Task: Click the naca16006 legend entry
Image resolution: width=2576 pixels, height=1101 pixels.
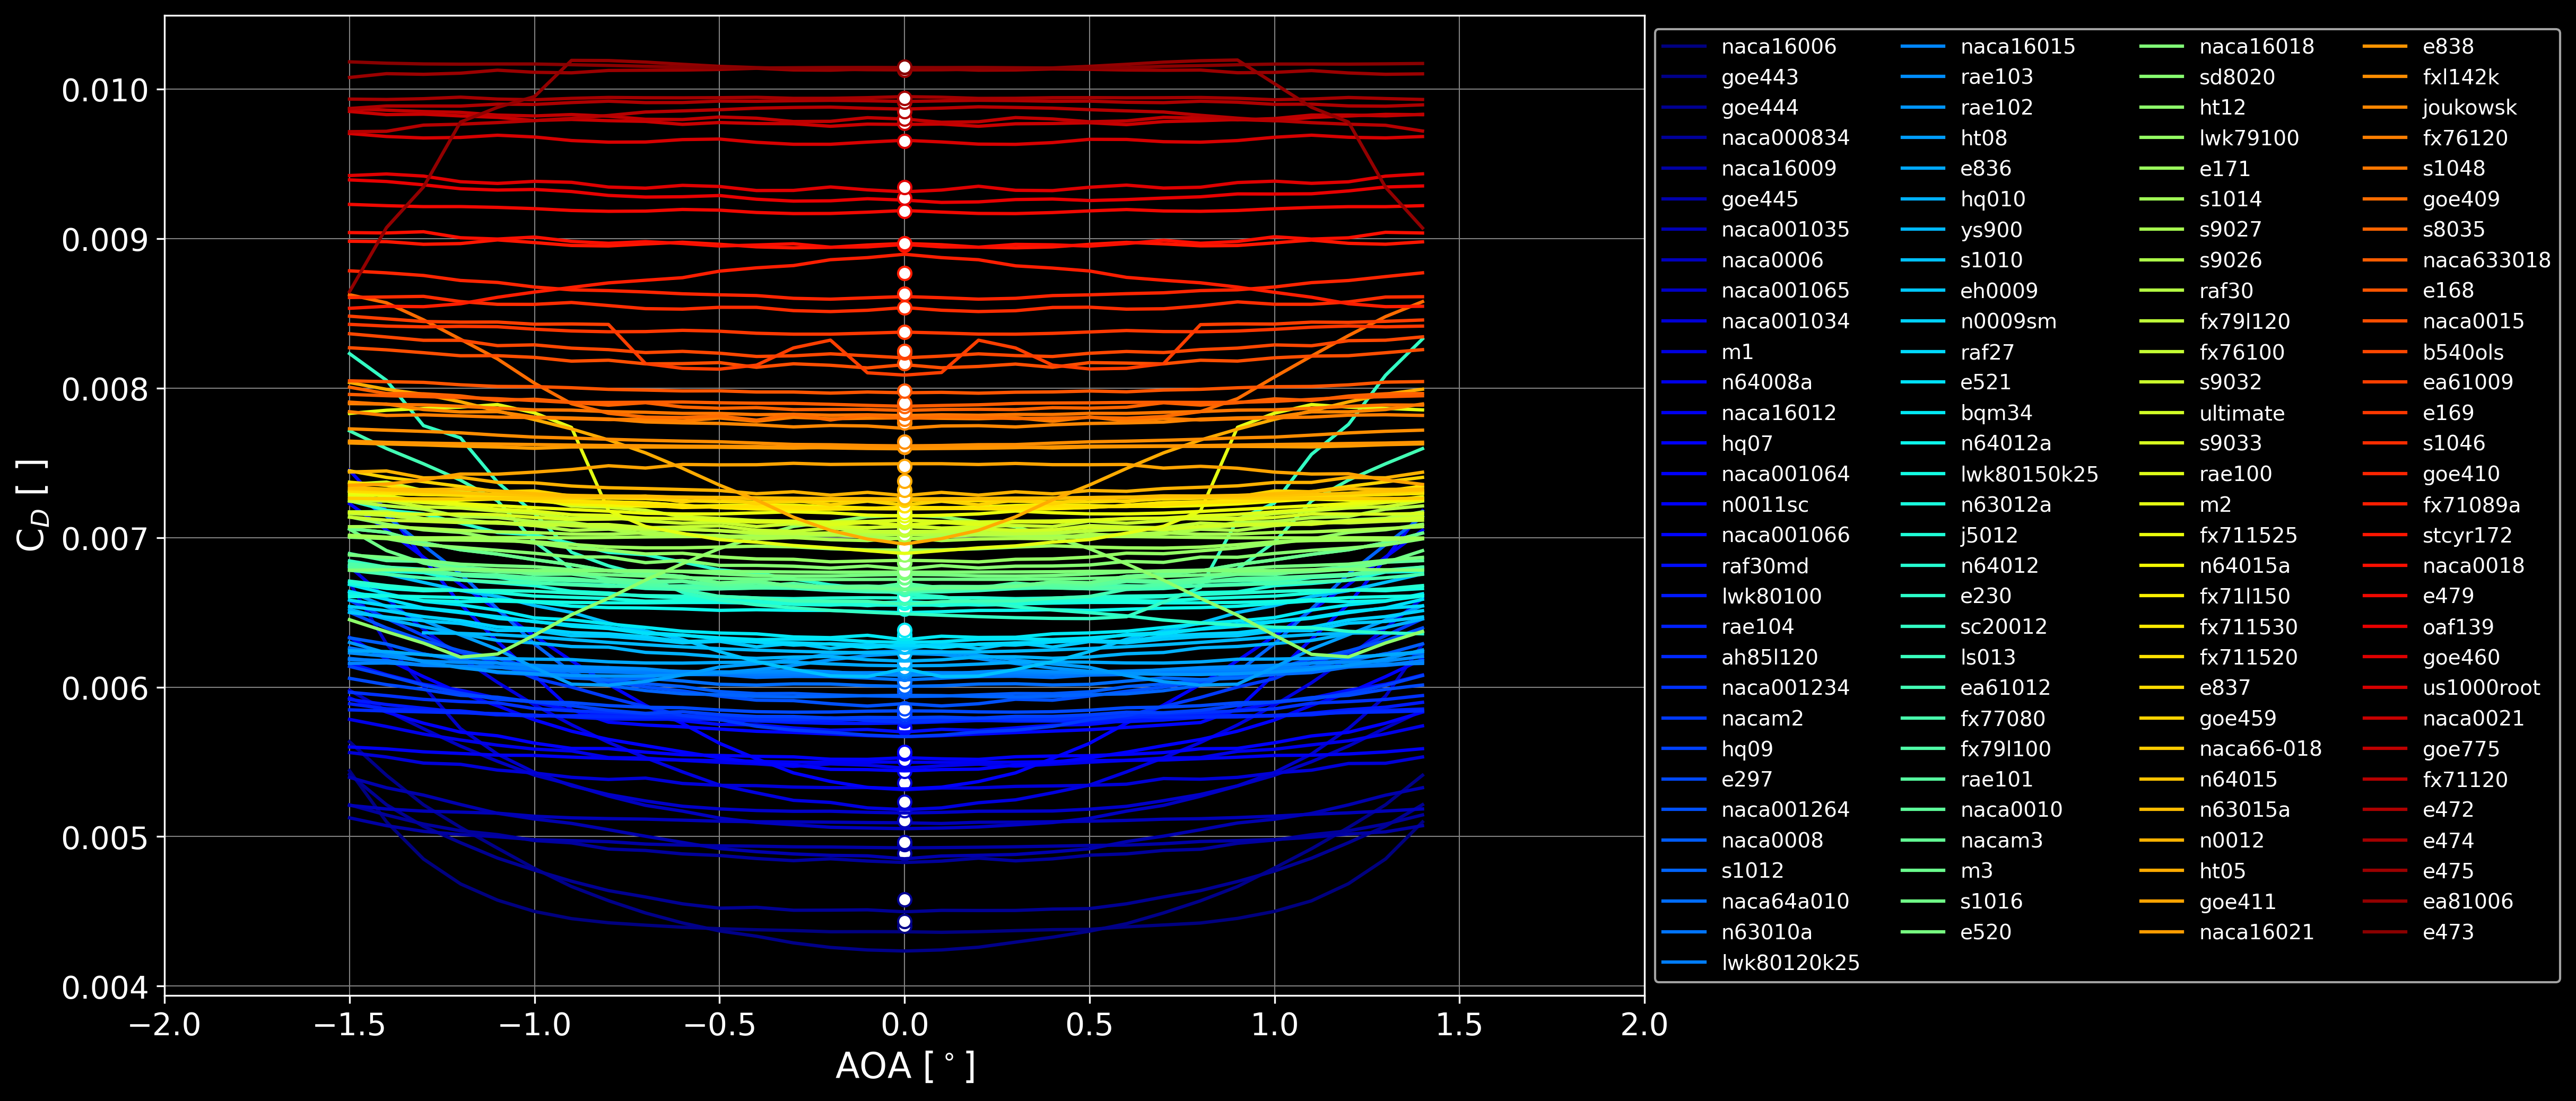Action: coord(1778,46)
